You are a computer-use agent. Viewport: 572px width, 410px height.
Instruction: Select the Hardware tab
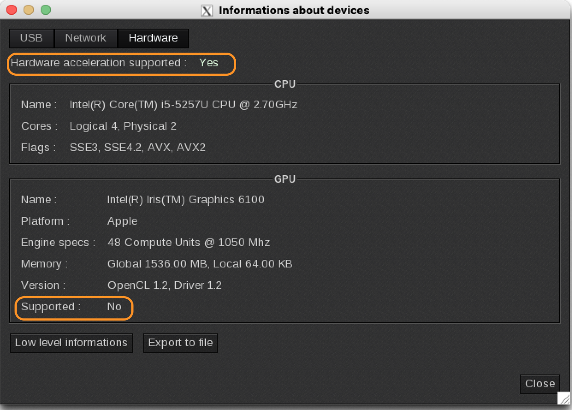click(153, 38)
